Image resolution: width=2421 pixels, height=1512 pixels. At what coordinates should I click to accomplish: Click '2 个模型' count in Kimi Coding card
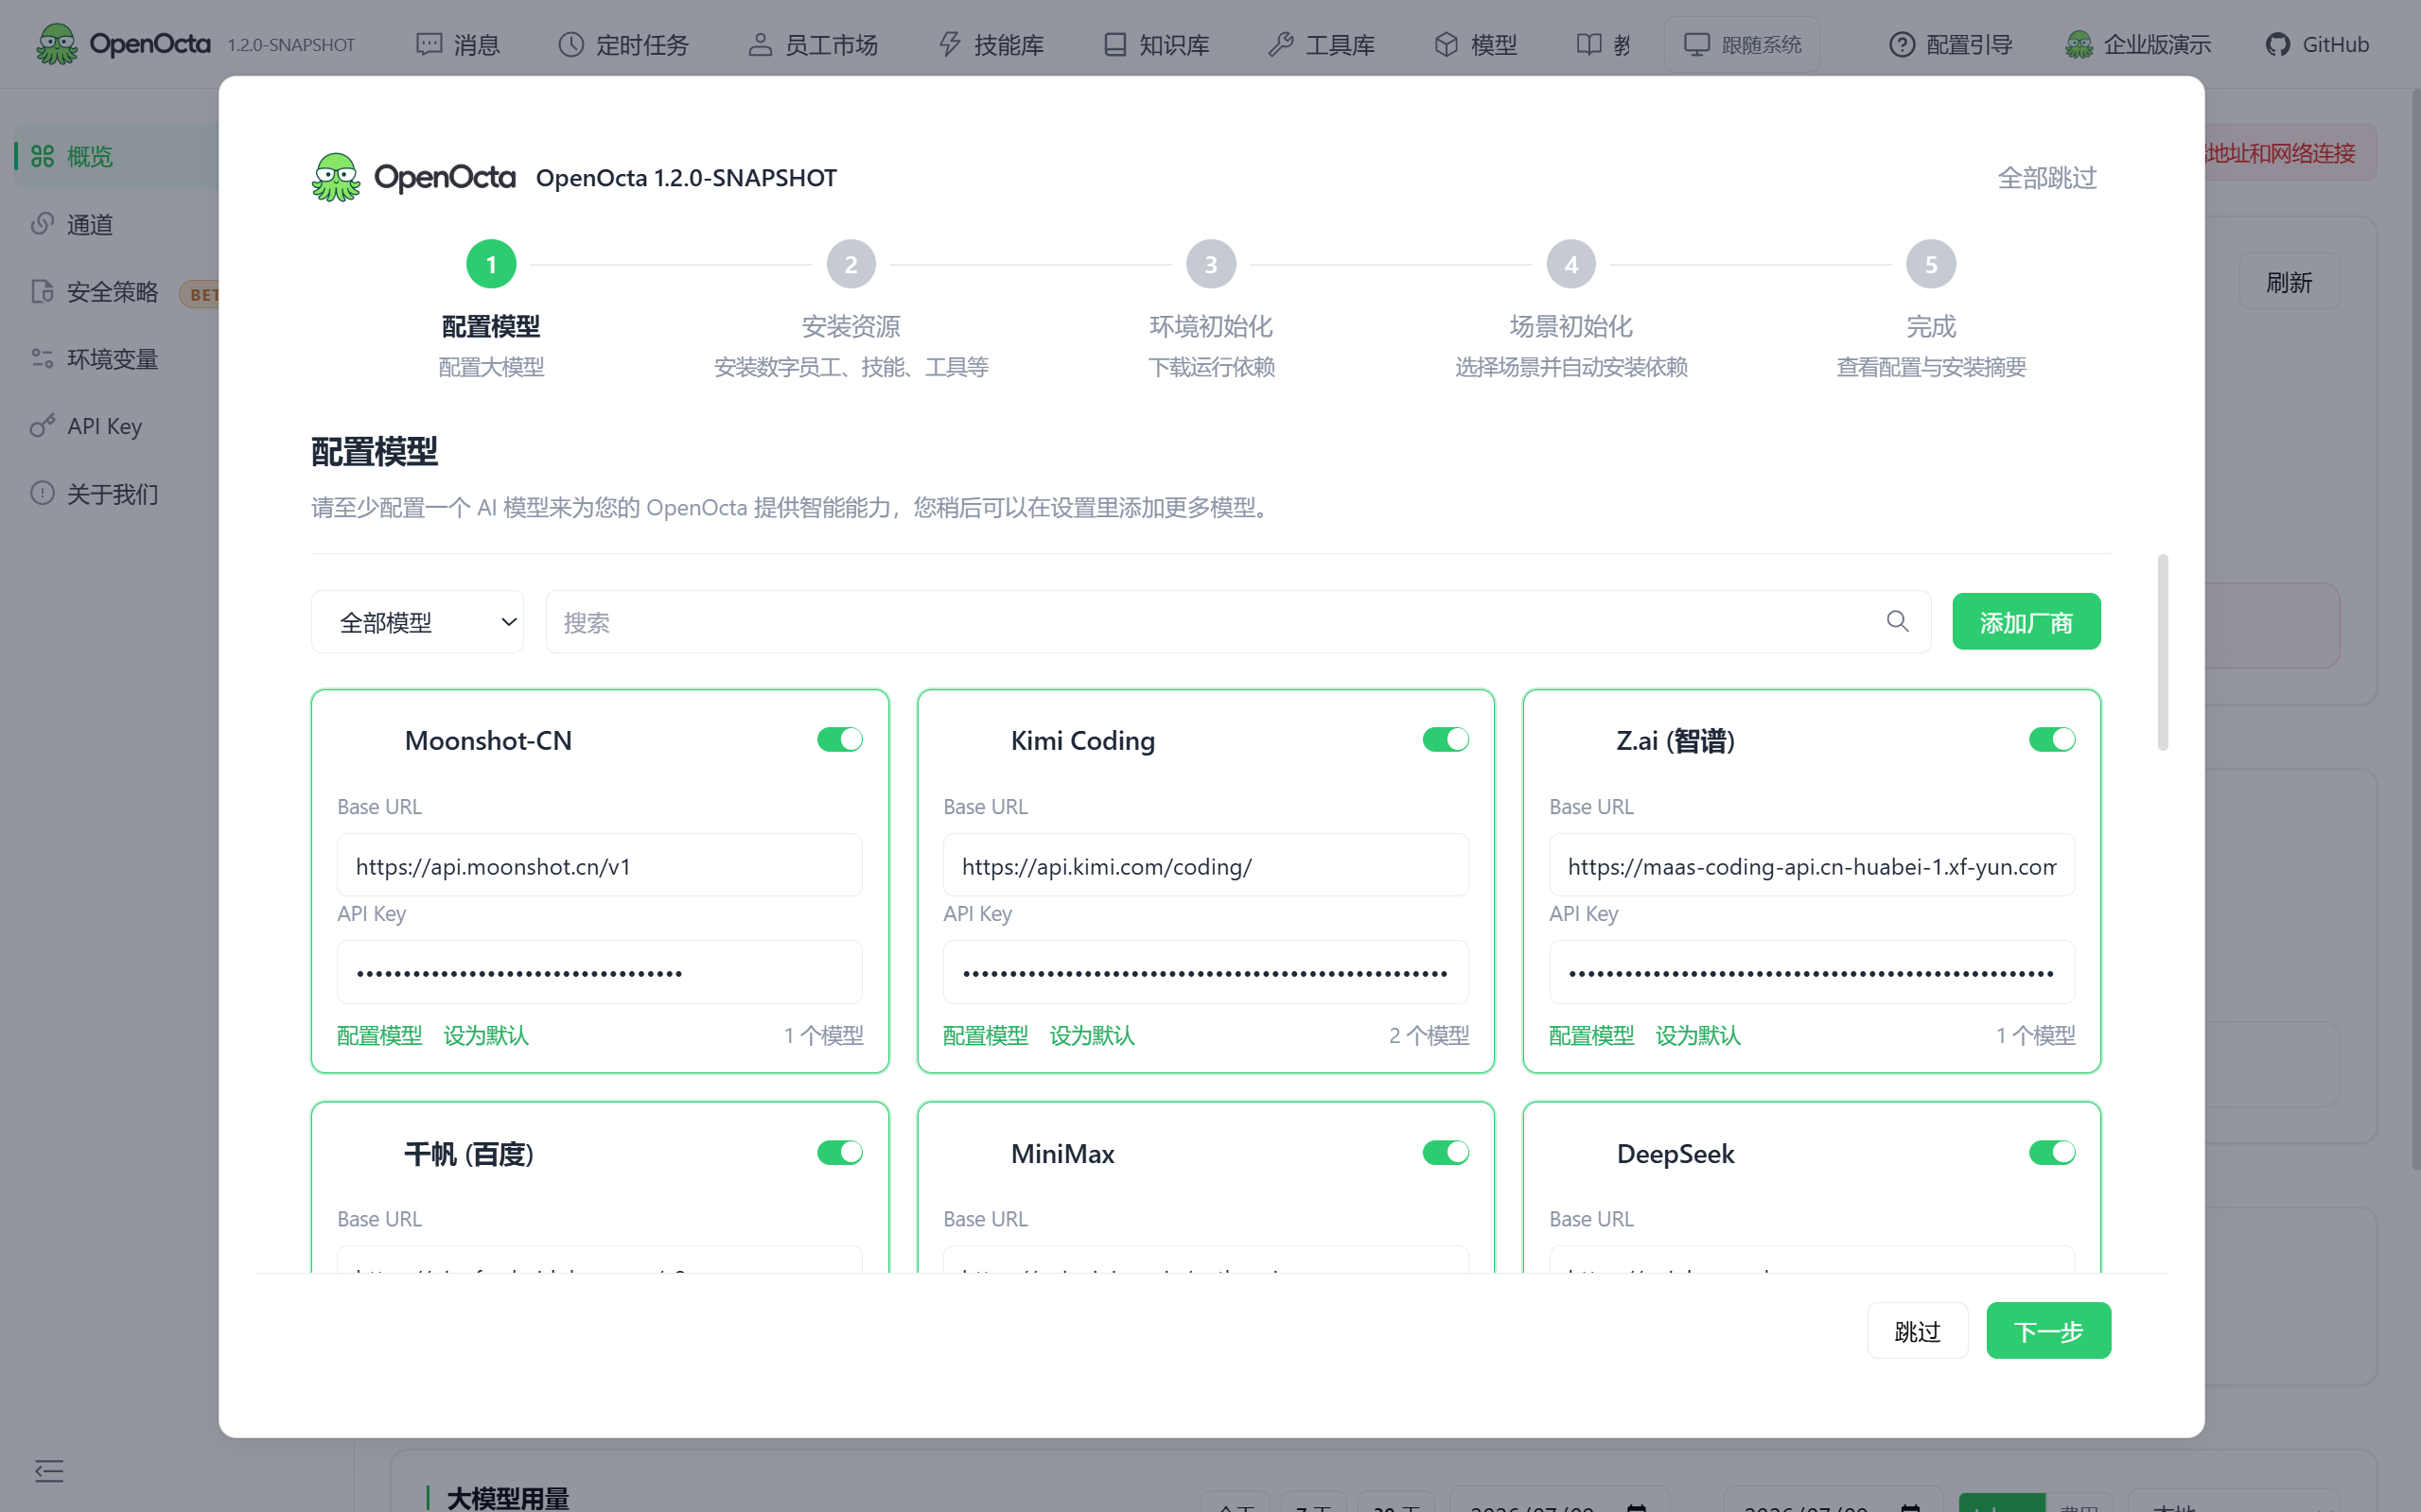(1429, 1035)
